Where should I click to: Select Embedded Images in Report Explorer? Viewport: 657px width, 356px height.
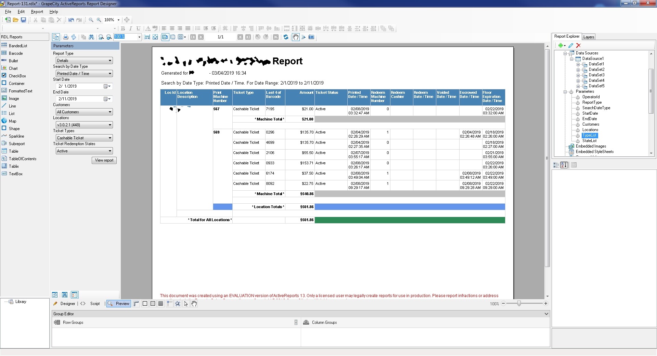click(x=591, y=146)
